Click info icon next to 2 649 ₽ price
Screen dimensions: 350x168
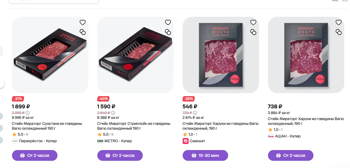coord(113,113)
